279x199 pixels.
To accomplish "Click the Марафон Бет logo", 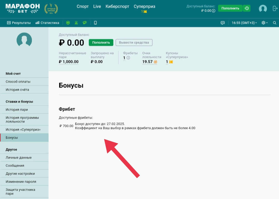I will (x=23, y=8).
